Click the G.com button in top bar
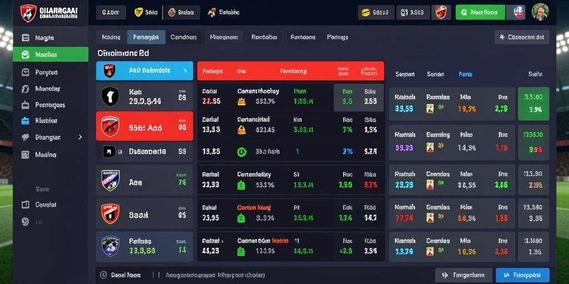 pyautogui.click(x=111, y=12)
